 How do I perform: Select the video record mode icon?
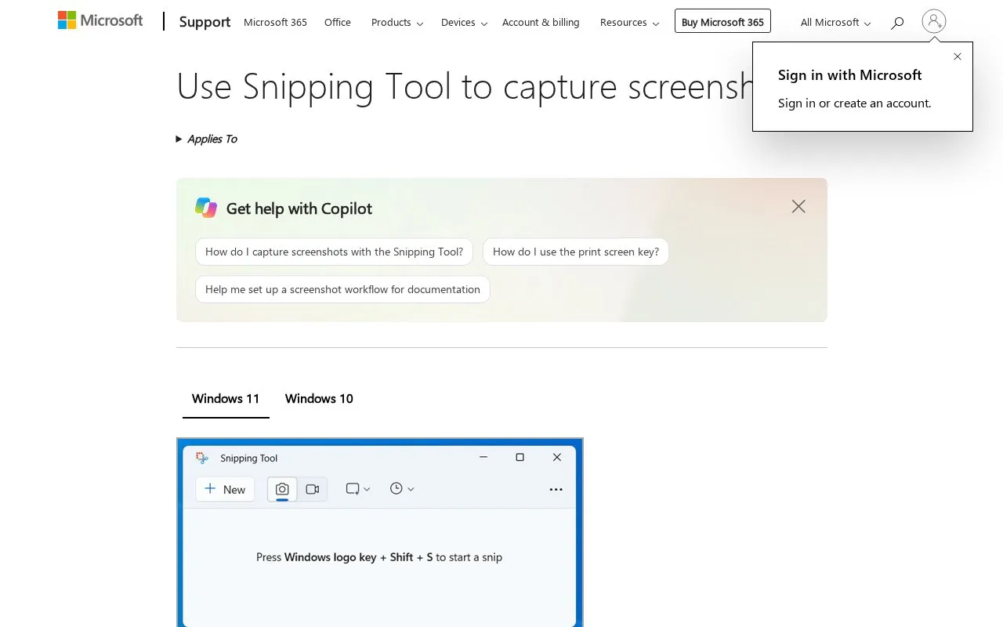[x=313, y=489]
